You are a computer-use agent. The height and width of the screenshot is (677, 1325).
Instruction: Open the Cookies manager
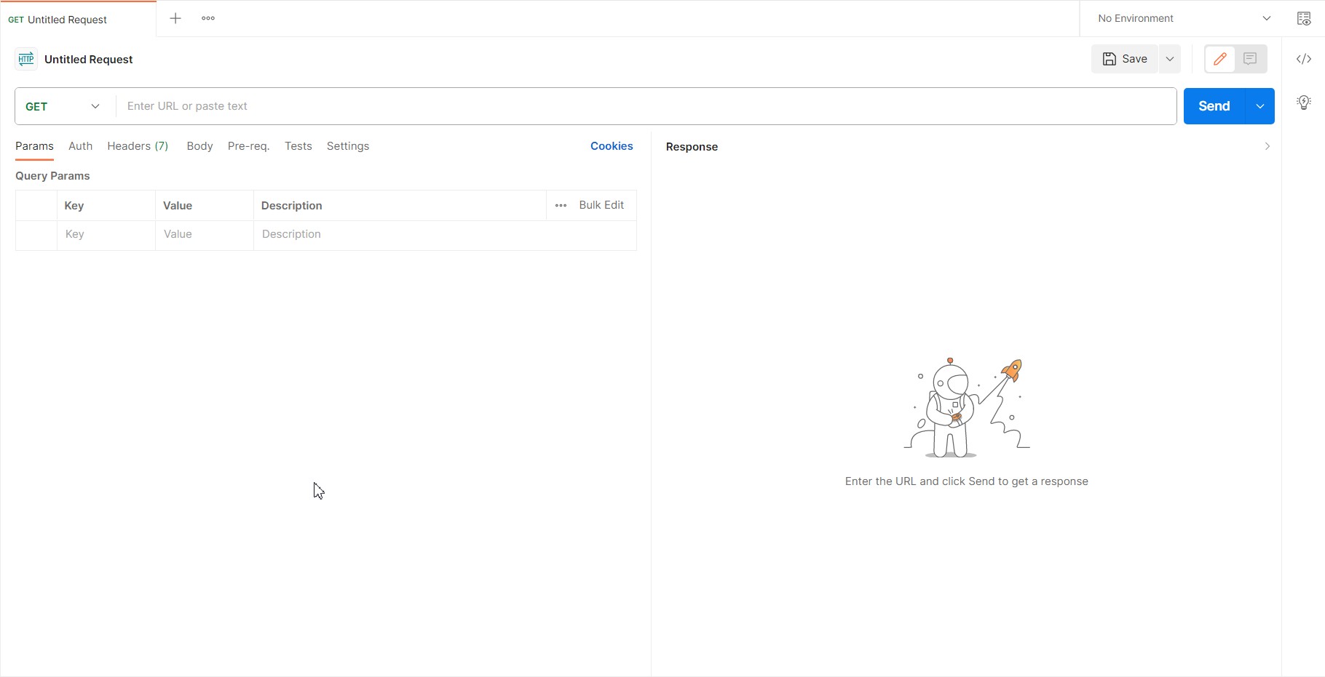click(611, 146)
